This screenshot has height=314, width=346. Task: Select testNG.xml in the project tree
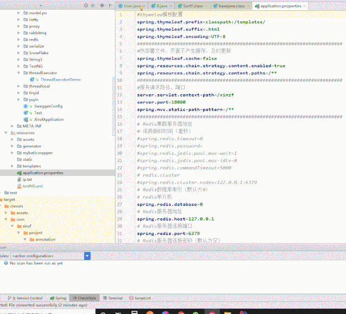pyautogui.click(x=32, y=186)
